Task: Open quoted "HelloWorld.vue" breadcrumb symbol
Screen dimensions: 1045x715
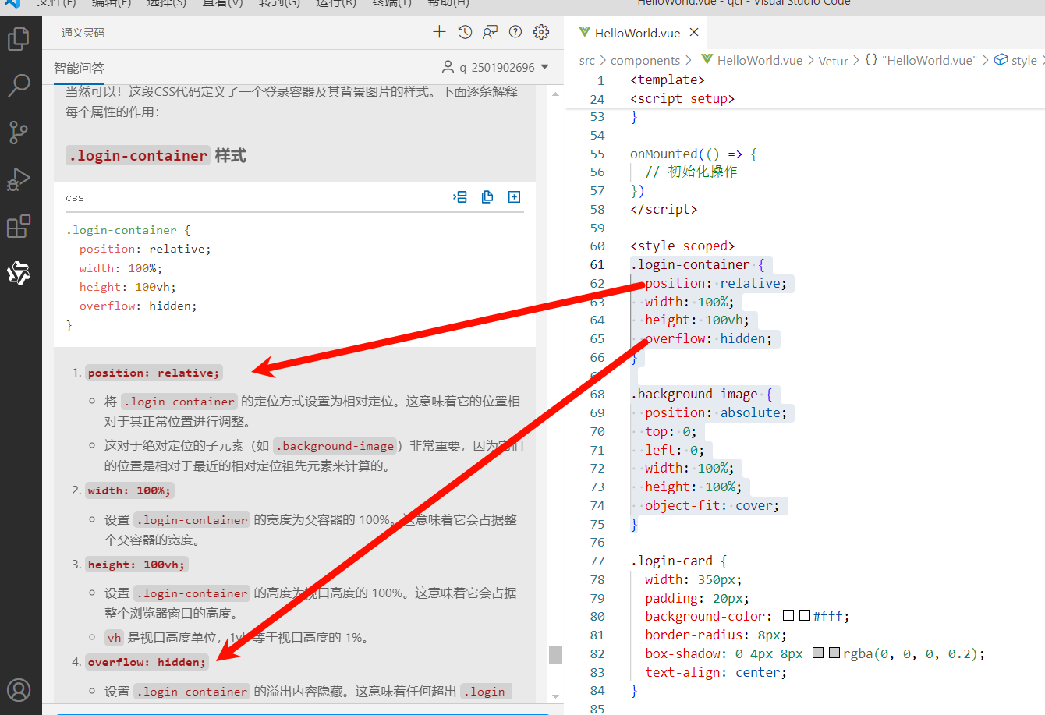Action: point(921,60)
